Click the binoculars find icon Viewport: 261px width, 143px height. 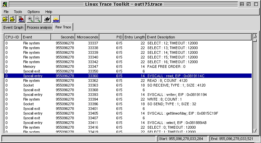tap(47, 19)
